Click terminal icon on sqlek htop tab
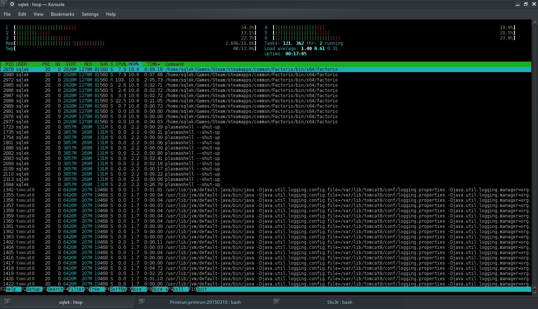The width and height of the screenshot is (538, 309). click(7, 302)
